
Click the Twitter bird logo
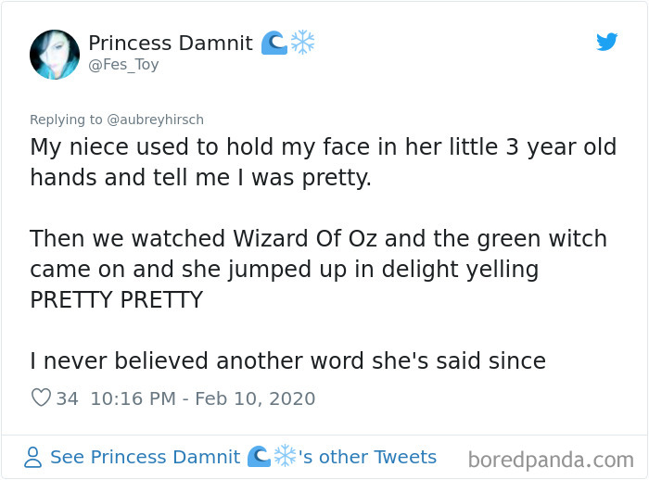pyautogui.click(x=607, y=42)
